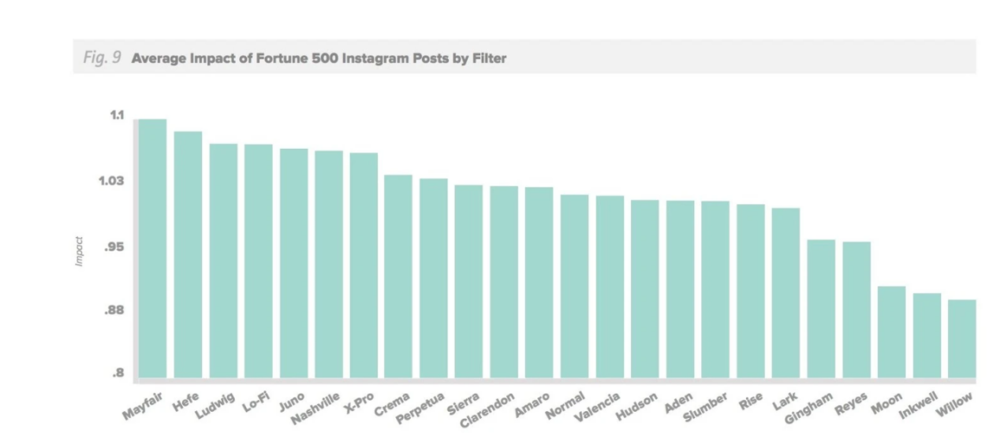Click the Crema bar

398,276
